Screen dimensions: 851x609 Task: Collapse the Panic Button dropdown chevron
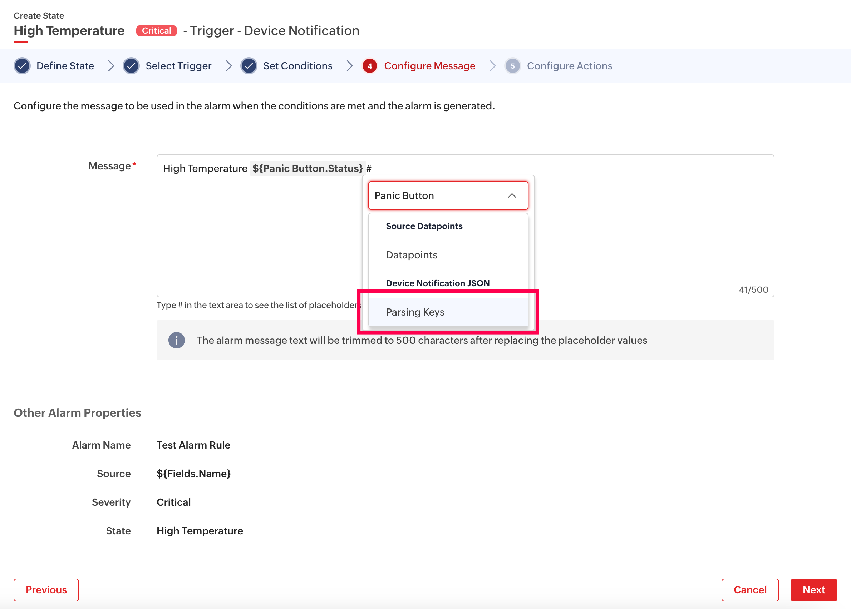(x=512, y=196)
